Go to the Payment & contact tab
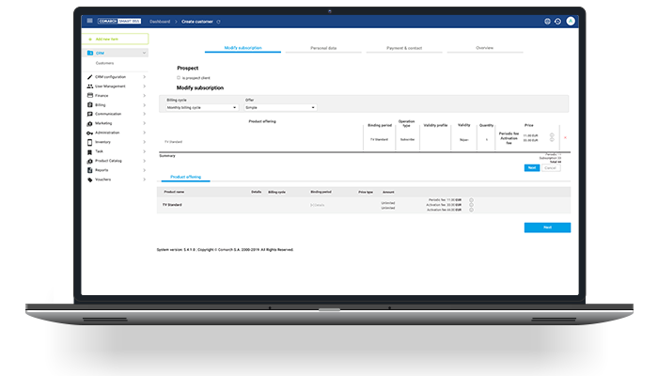 click(403, 47)
